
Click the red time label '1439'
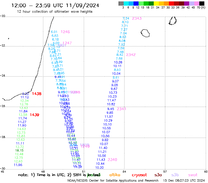35,115
